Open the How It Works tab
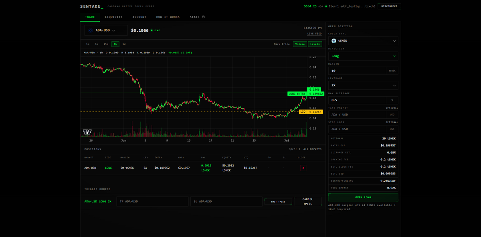 tap(168, 17)
